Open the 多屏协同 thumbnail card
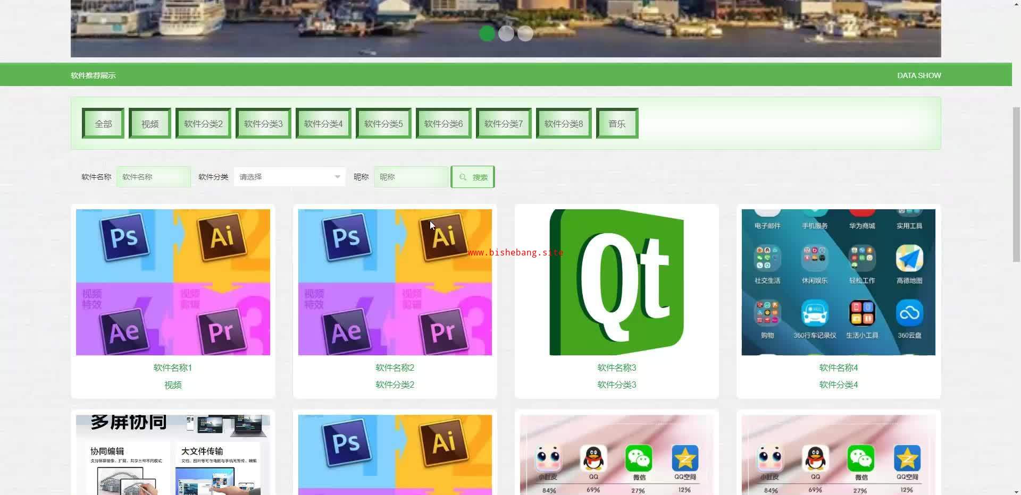Screen dimensions: 1021x495 click(x=173, y=455)
